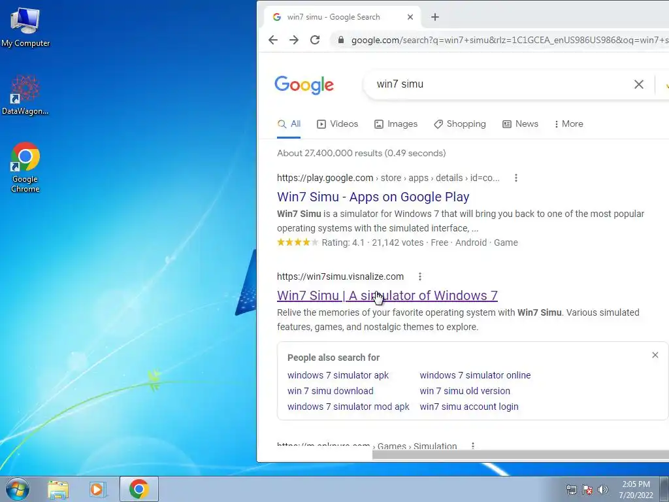Click the 'About 27,400,000 results' text
Image resolution: width=669 pixels, height=502 pixels.
361,153
